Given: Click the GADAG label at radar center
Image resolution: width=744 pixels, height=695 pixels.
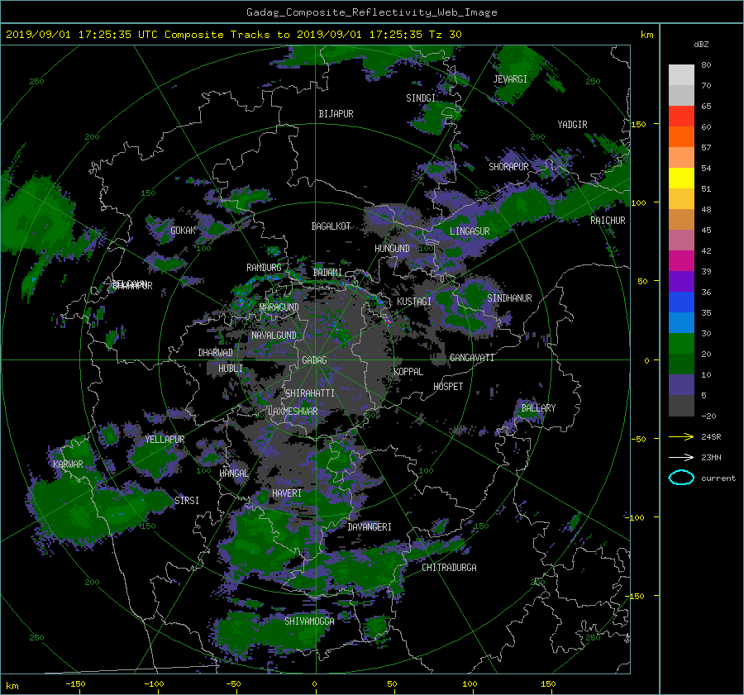Looking at the screenshot, I should point(315,360).
